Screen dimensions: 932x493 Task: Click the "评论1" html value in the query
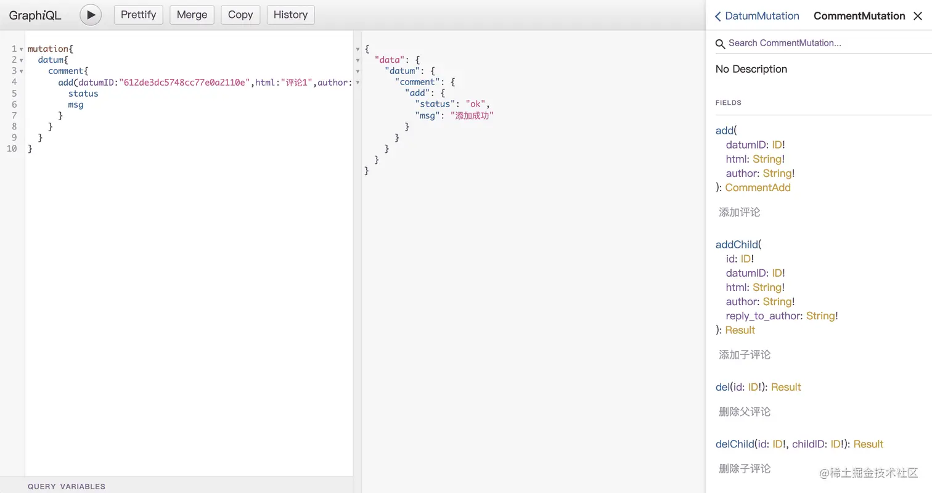[x=297, y=82]
